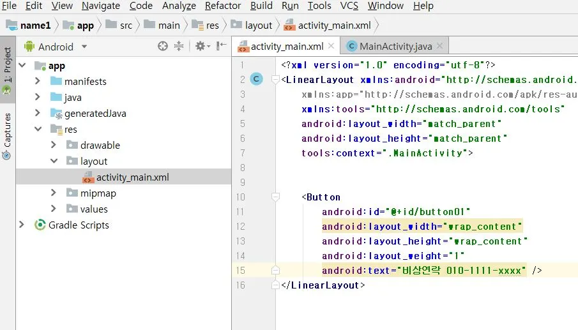
Task: Click the main breadcrumb
Action: tap(162, 26)
